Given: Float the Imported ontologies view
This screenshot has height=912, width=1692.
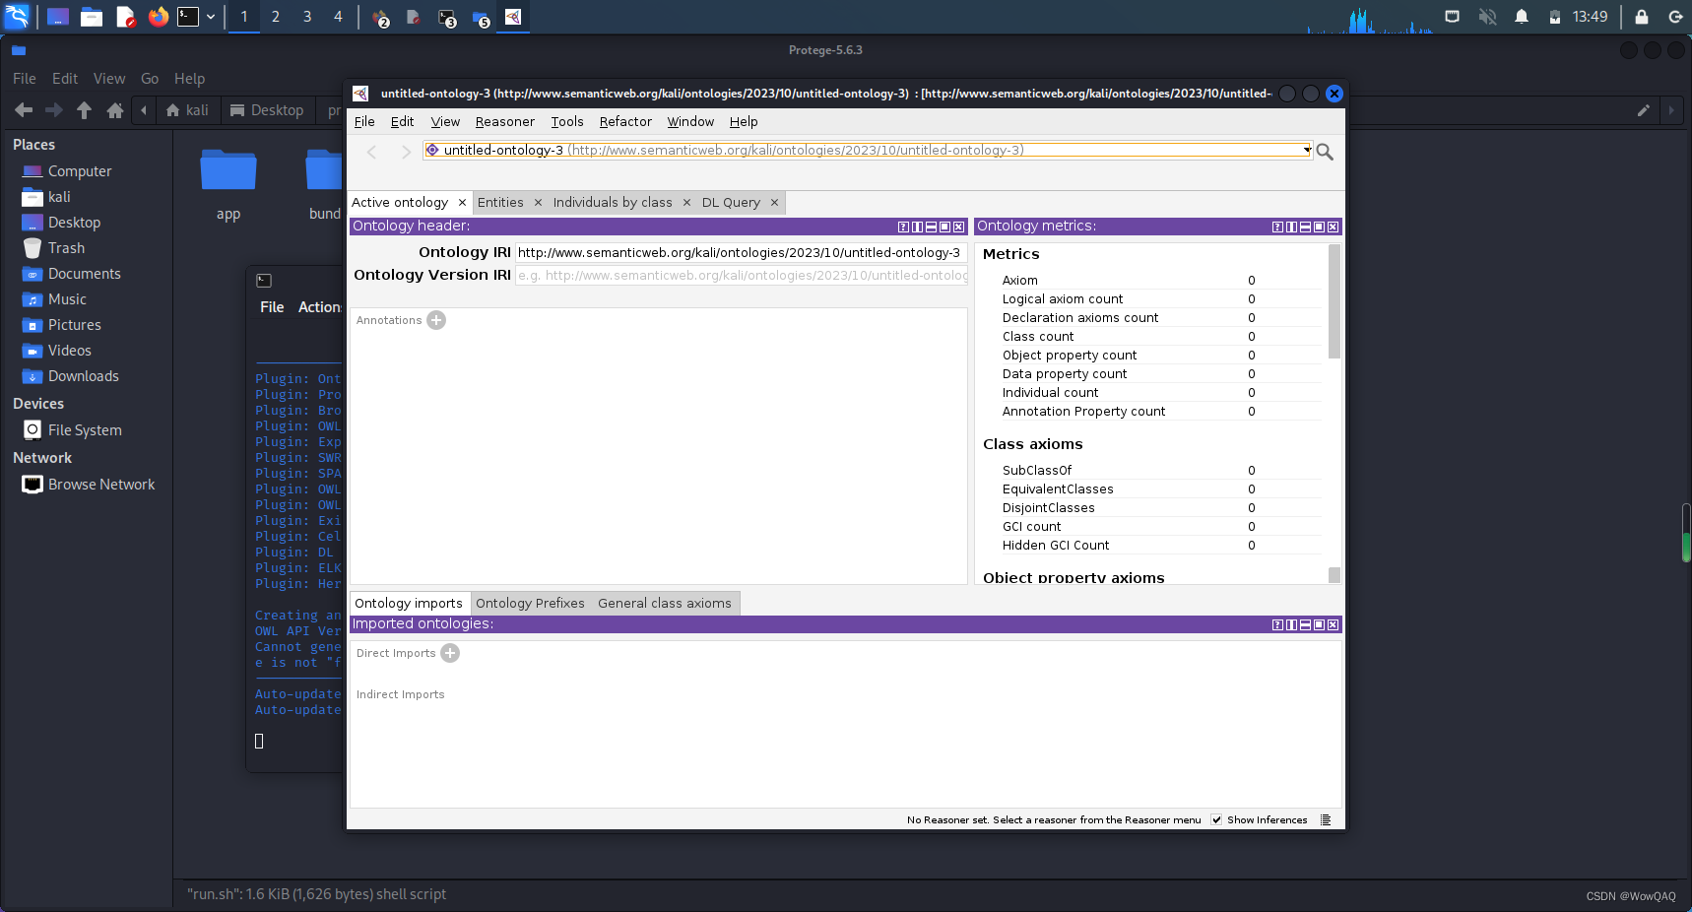Looking at the screenshot, I should click(x=1319, y=624).
